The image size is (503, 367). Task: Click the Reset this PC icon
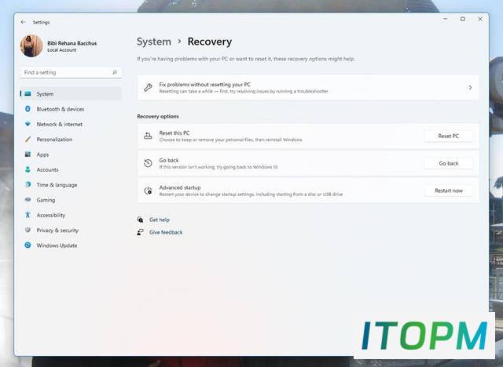coord(148,136)
